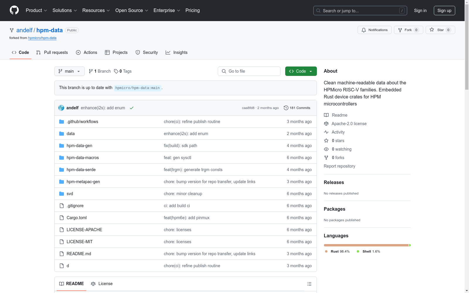Screen dimensions: 469x293
Task: Open the hpm-data-serde folder
Action: pyautogui.click(x=81, y=170)
